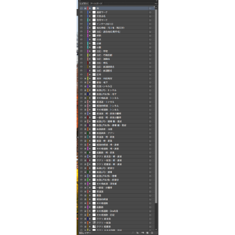
Task: Select the インター出入口 layer name
Action: [x=105, y=24]
